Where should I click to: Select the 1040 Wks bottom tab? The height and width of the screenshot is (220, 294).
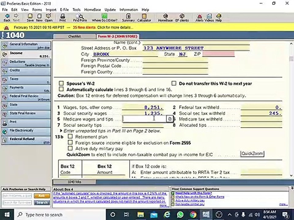(x=74, y=182)
